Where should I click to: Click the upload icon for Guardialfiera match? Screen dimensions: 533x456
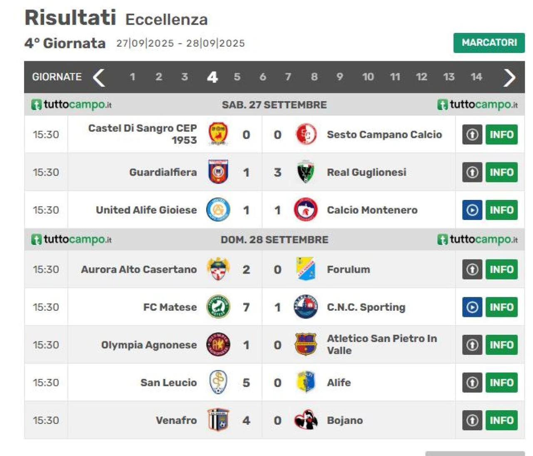[x=472, y=172]
